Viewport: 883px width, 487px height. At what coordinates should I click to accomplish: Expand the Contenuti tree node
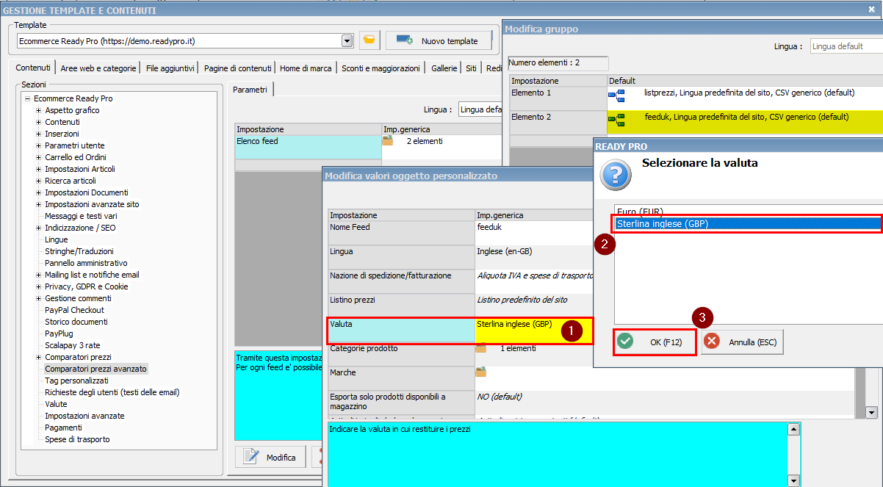38,122
